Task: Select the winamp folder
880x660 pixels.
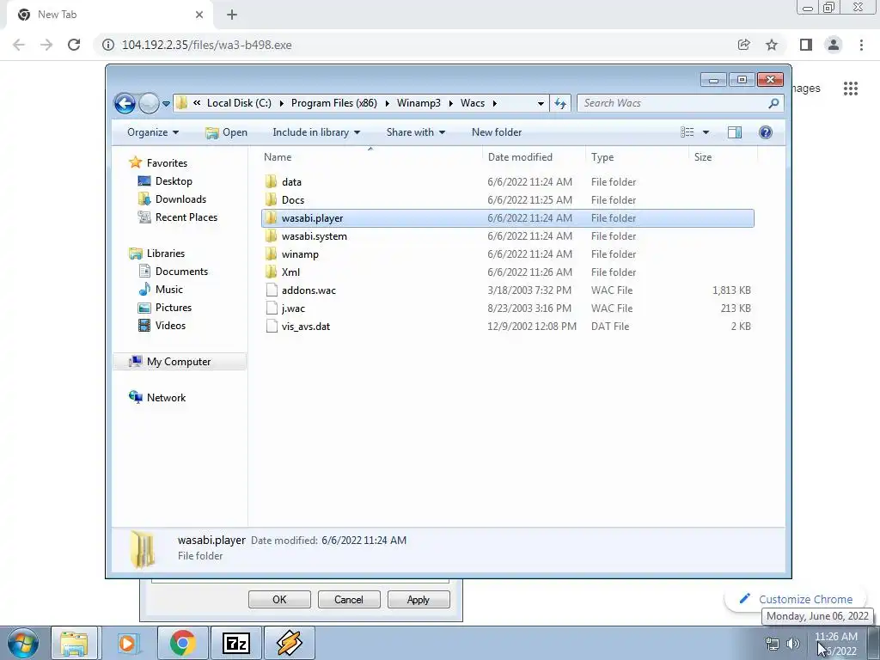Action: tap(507, 254)
